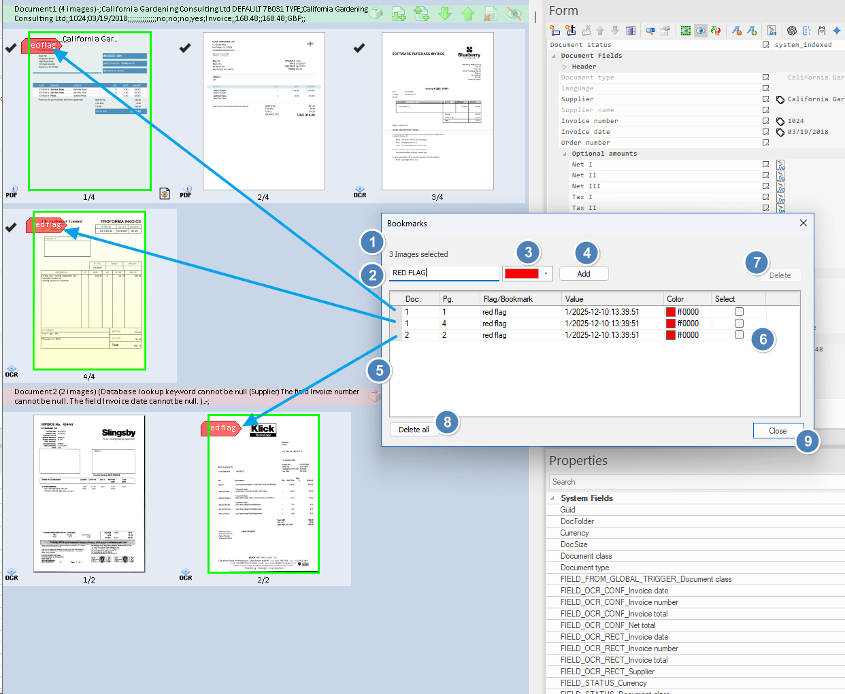Click the Delete all button
Viewport: 845px width, 694px height.
[x=414, y=430]
